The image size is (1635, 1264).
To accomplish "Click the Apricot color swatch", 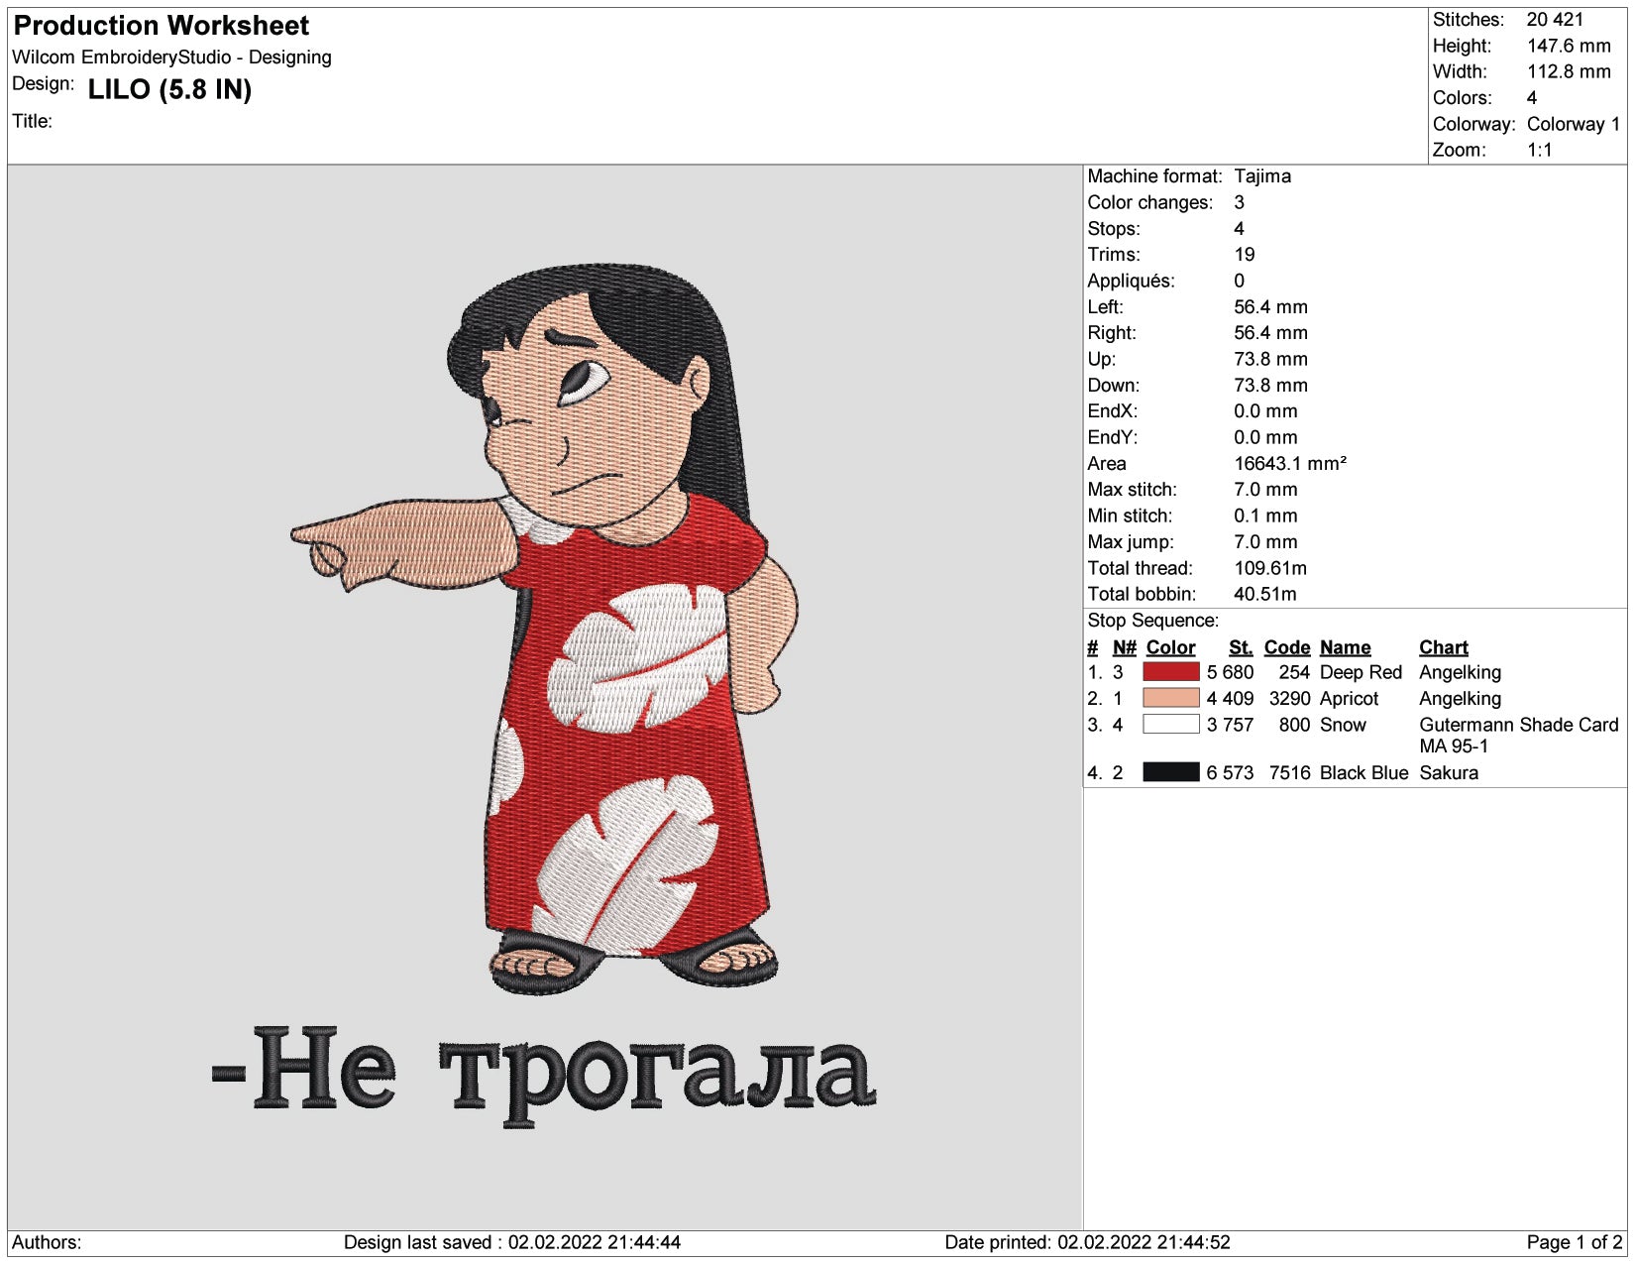I will pyautogui.click(x=1170, y=698).
